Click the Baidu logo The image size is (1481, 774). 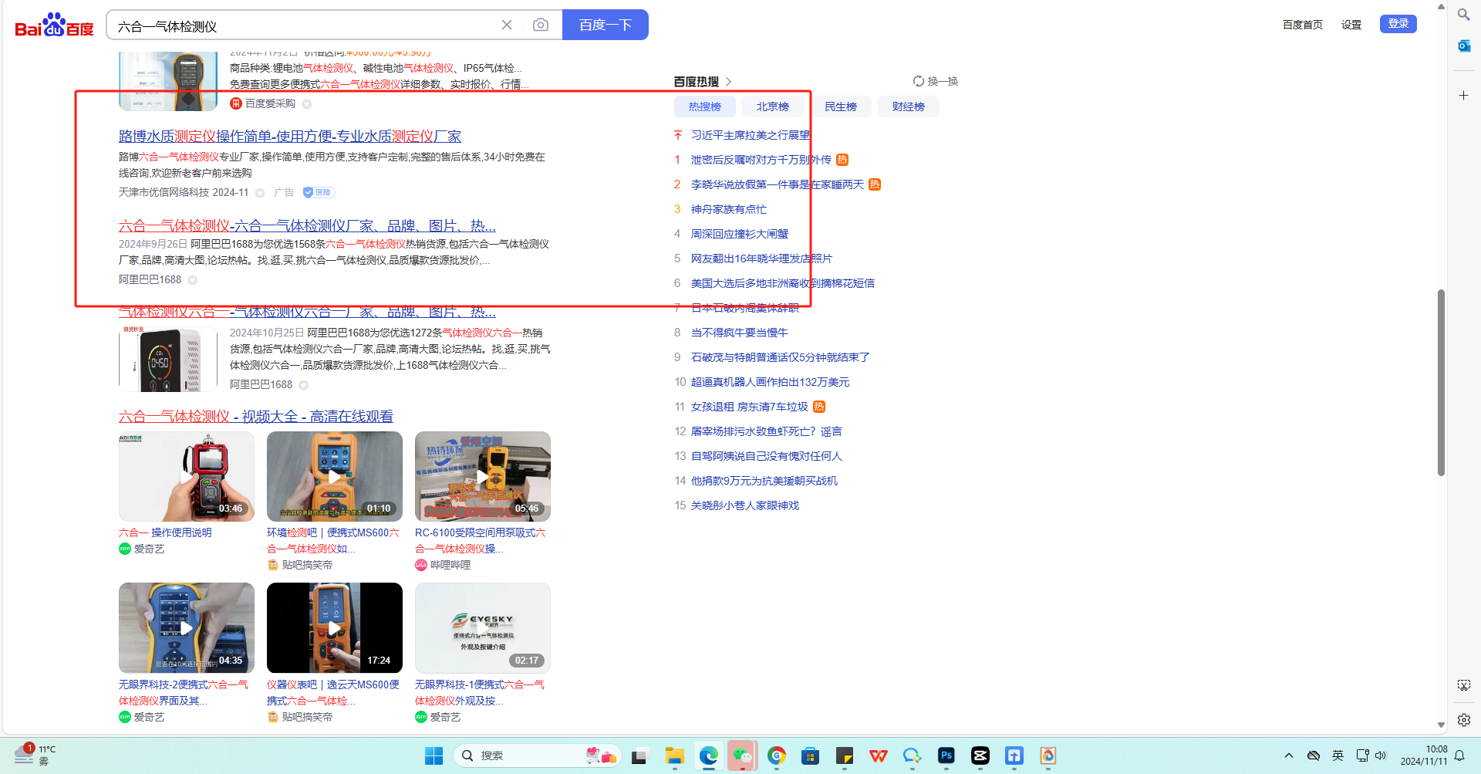[54, 25]
